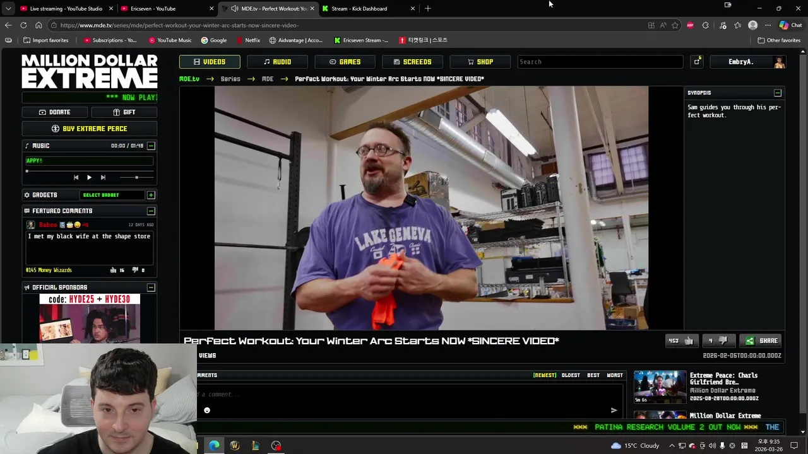Image resolution: width=808 pixels, height=454 pixels.
Task: Click the 0145 Money Wizards link
Action: coord(49,270)
